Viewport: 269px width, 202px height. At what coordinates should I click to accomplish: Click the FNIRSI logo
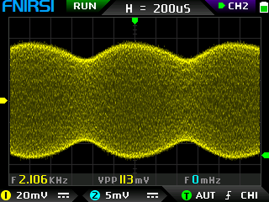click(x=27, y=7)
